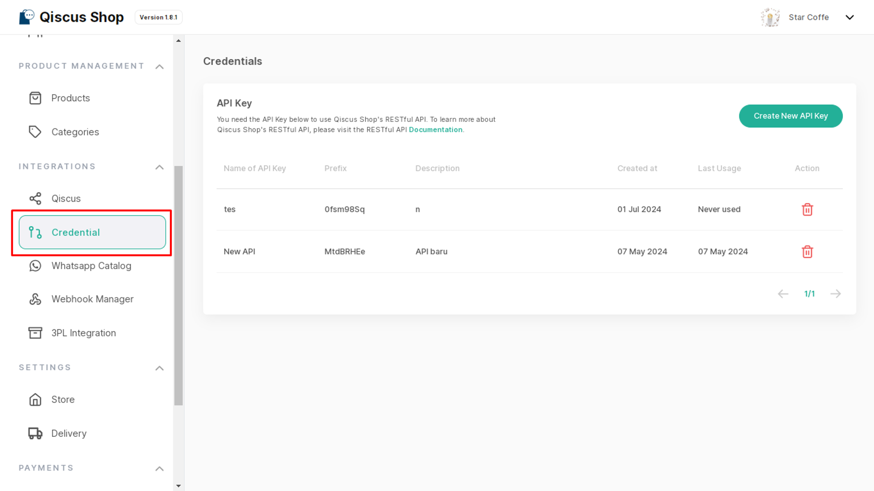
Task: Click the Store house icon
Action: (35, 399)
